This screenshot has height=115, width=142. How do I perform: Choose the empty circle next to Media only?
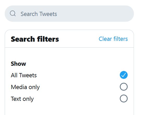pyautogui.click(x=124, y=87)
